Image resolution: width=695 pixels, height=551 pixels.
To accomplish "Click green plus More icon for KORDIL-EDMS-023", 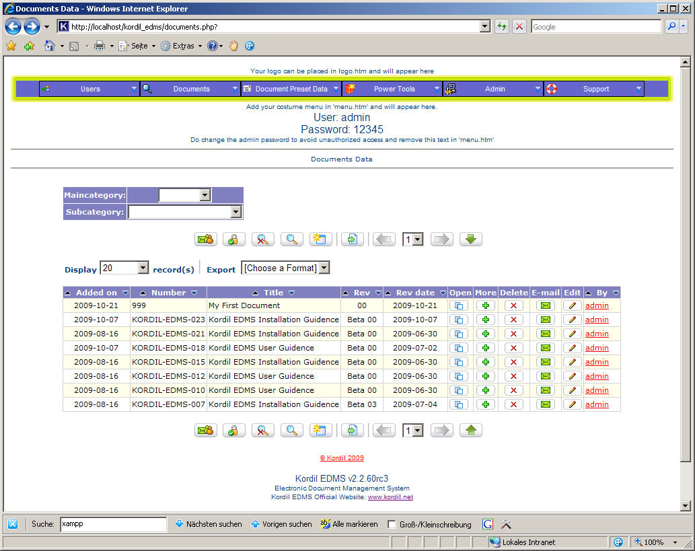I will [x=485, y=320].
